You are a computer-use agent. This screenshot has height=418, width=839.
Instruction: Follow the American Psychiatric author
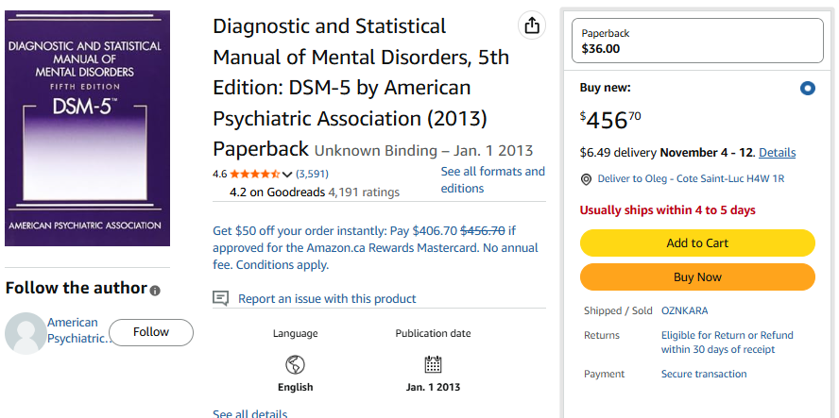151,332
